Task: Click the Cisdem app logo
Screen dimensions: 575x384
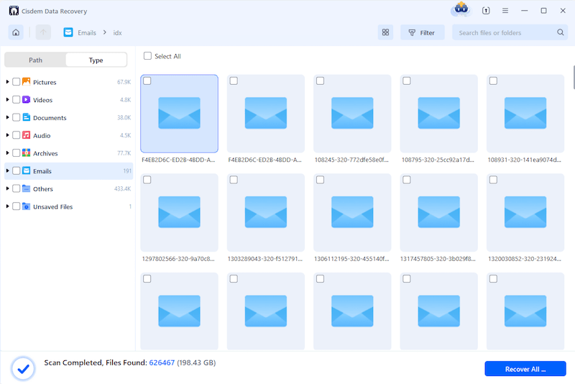Action: (14, 11)
